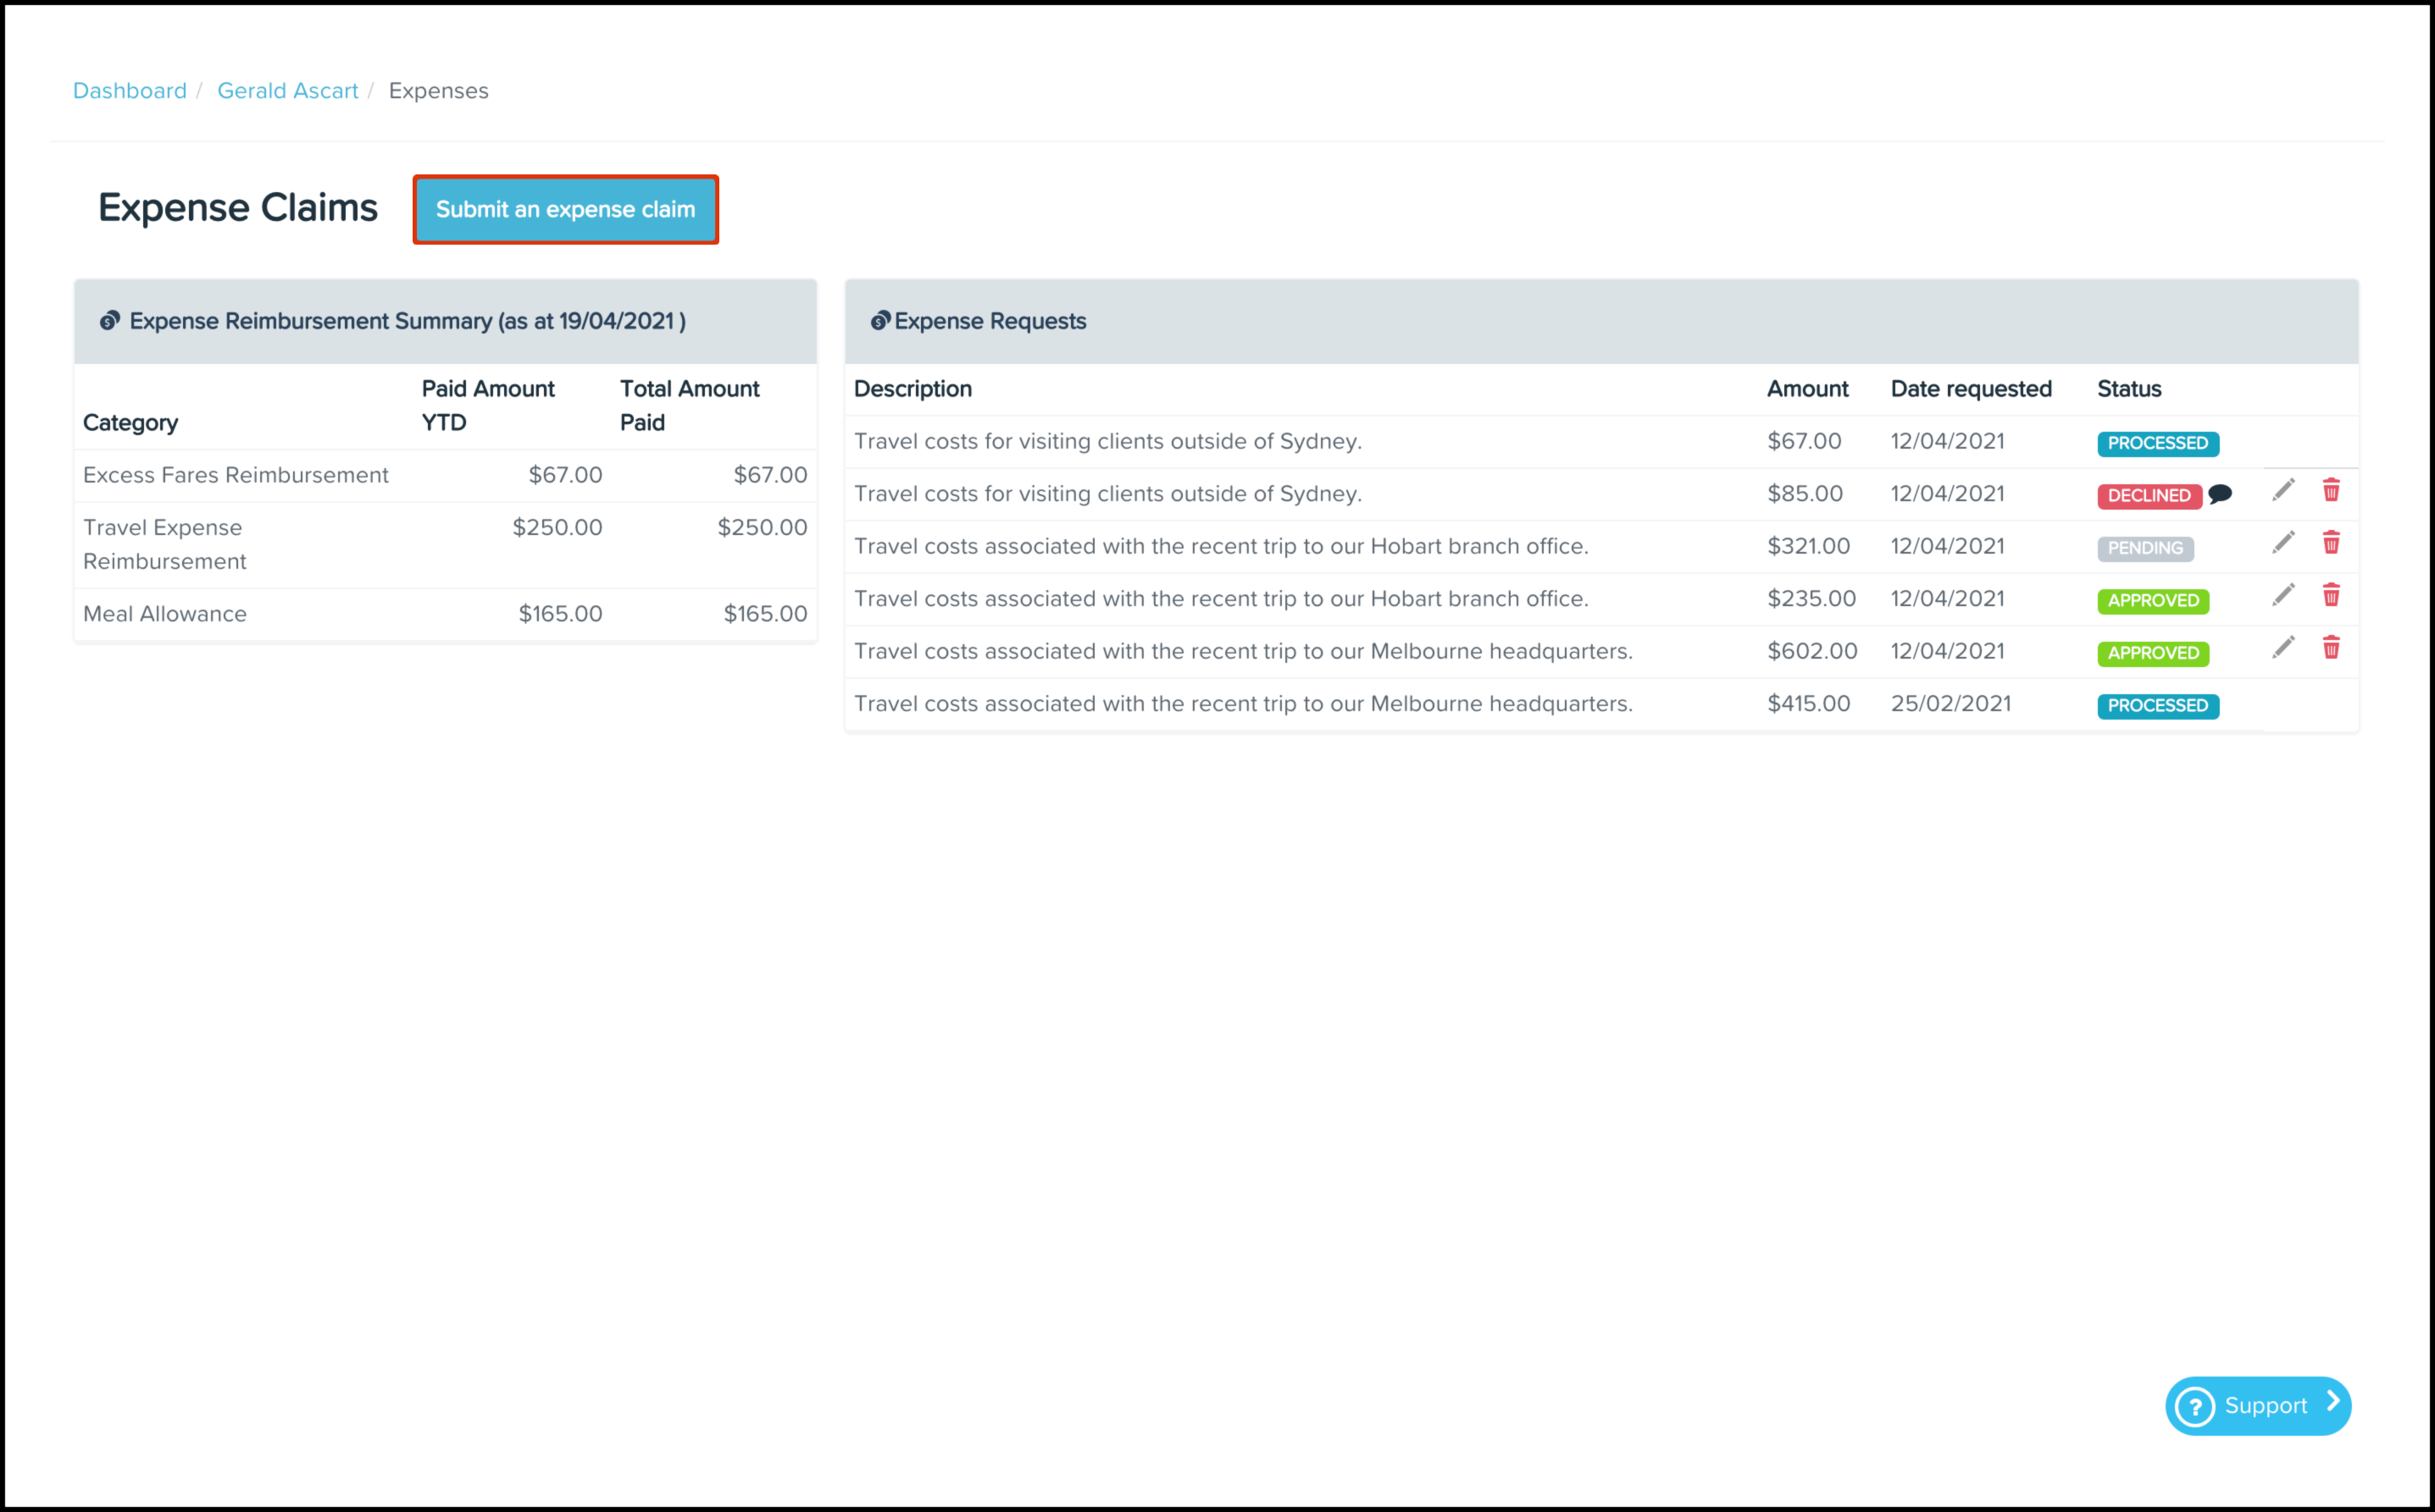Delete the pending $321.00 Hobart claim

click(x=2331, y=543)
